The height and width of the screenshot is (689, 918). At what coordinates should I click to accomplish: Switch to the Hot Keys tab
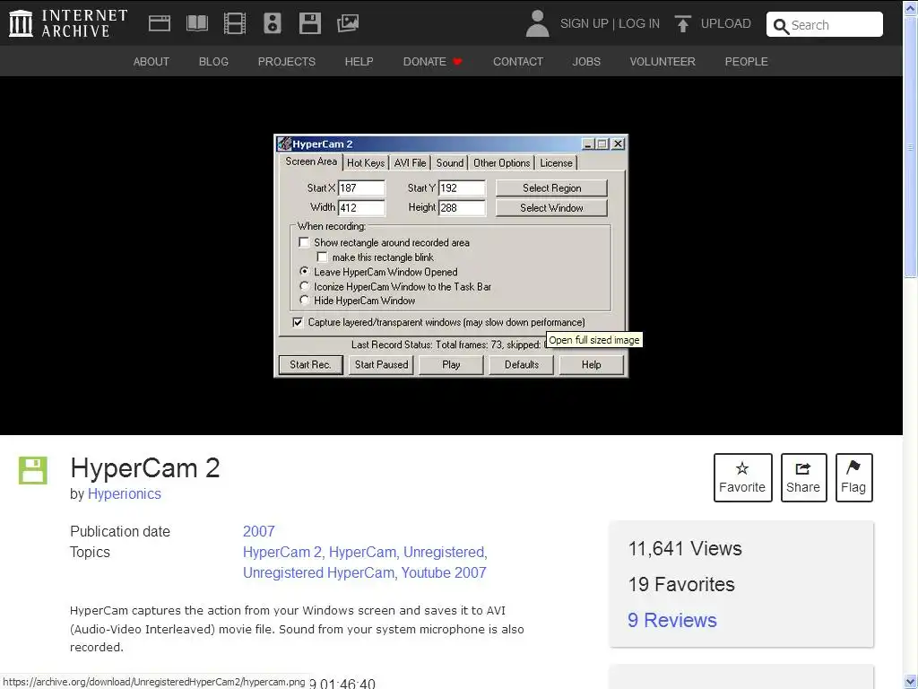click(x=366, y=163)
